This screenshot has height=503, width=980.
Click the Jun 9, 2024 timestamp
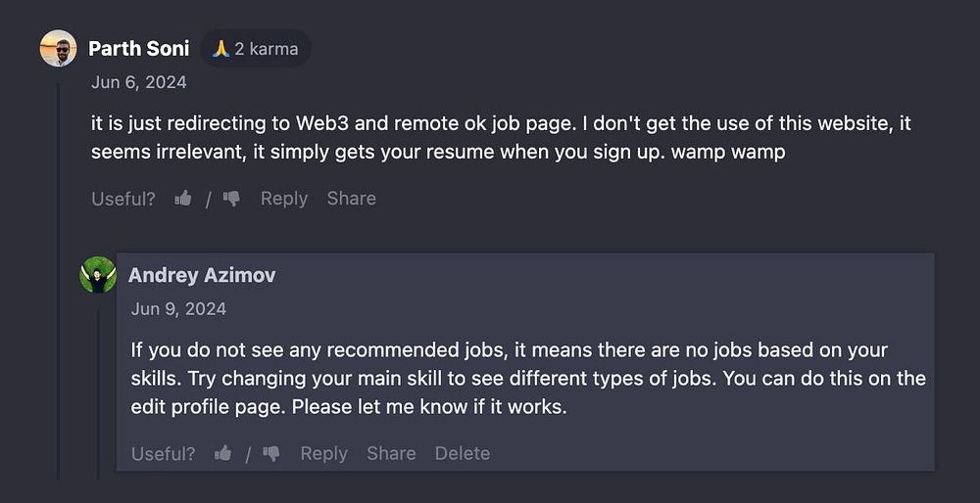coord(178,309)
